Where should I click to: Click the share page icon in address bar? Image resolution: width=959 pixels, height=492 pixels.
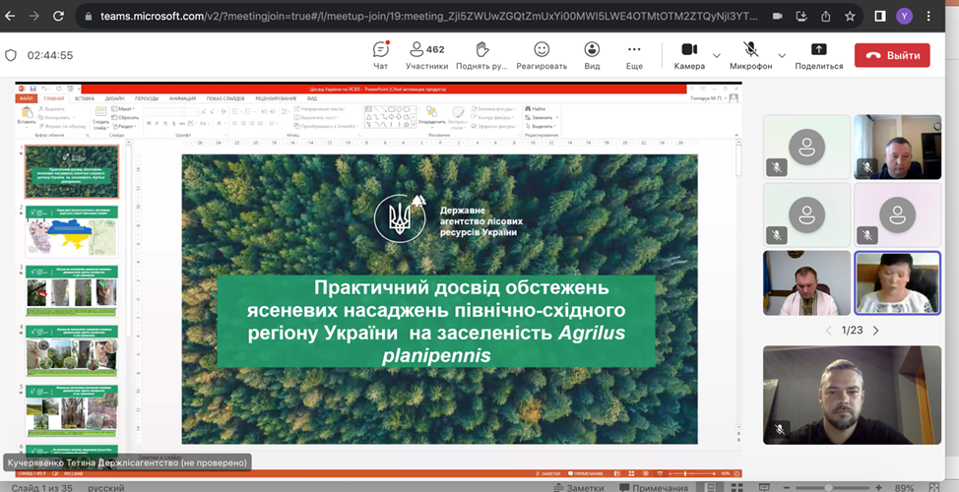[826, 17]
